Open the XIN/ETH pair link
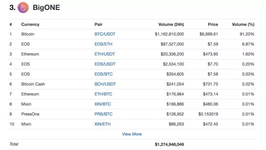Image resolution: width=266 pixels, height=150 pixels. (x=102, y=124)
